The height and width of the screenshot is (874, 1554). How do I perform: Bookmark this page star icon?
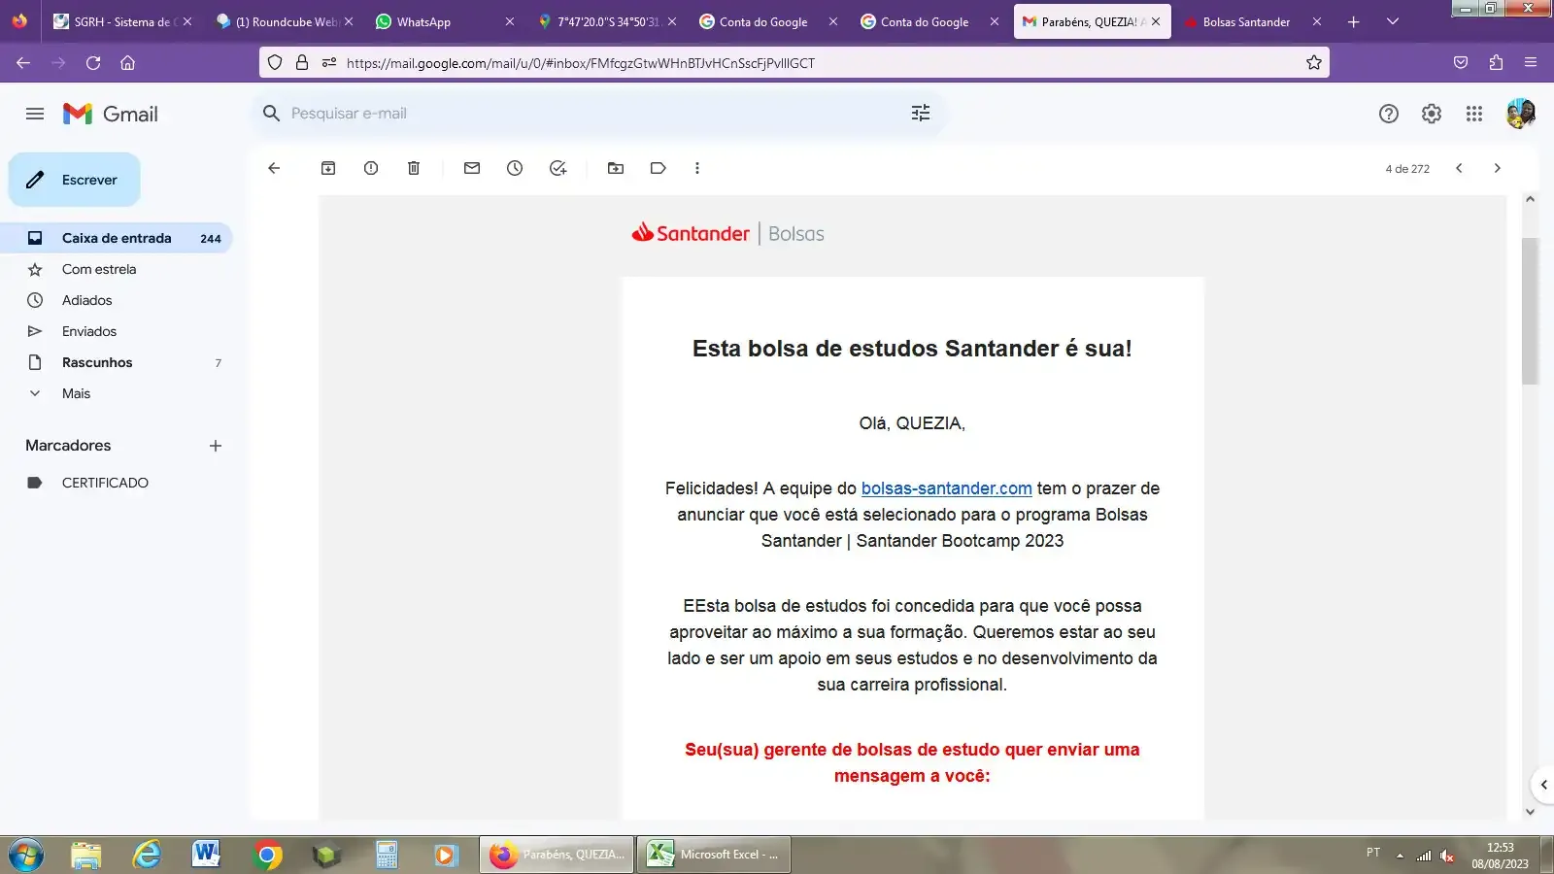[1314, 62]
